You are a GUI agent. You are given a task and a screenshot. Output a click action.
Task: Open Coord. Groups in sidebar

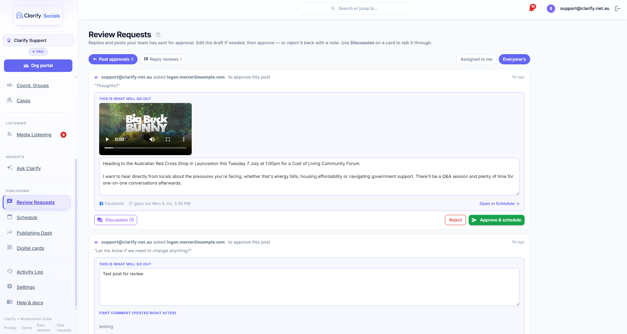click(33, 85)
